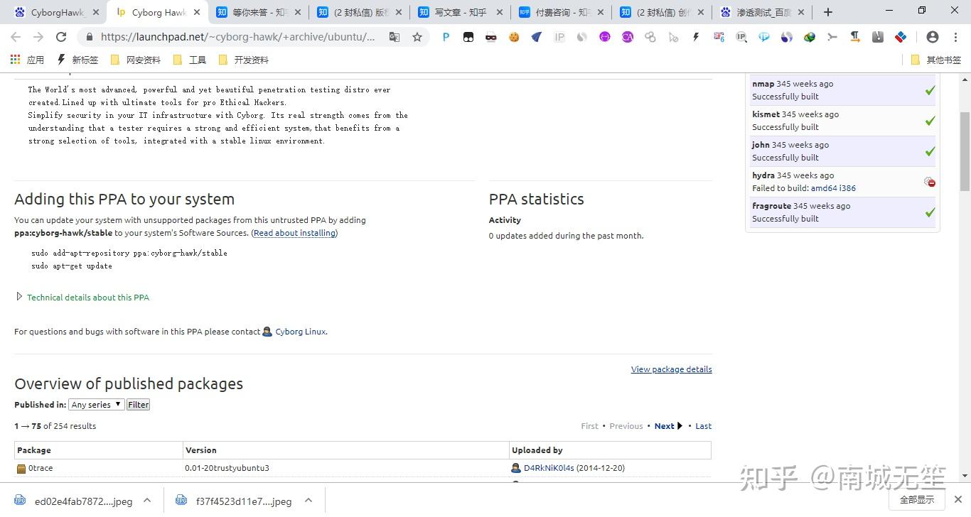Go to Next results page
This screenshot has width=971, height=517.
(669, 426)
